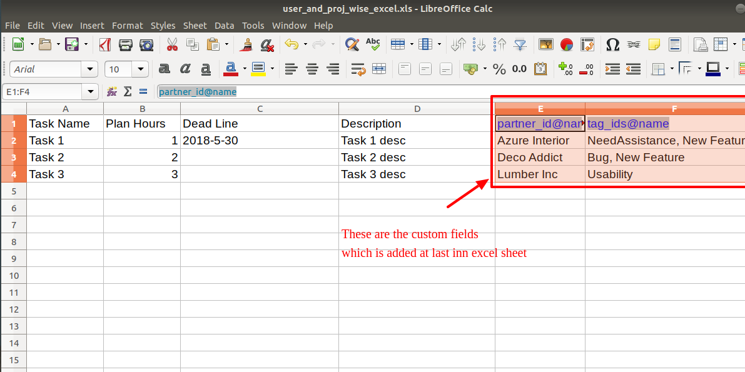Click the Print icon in toolbar
Viewport: 745px width, 372px height.
126,44
